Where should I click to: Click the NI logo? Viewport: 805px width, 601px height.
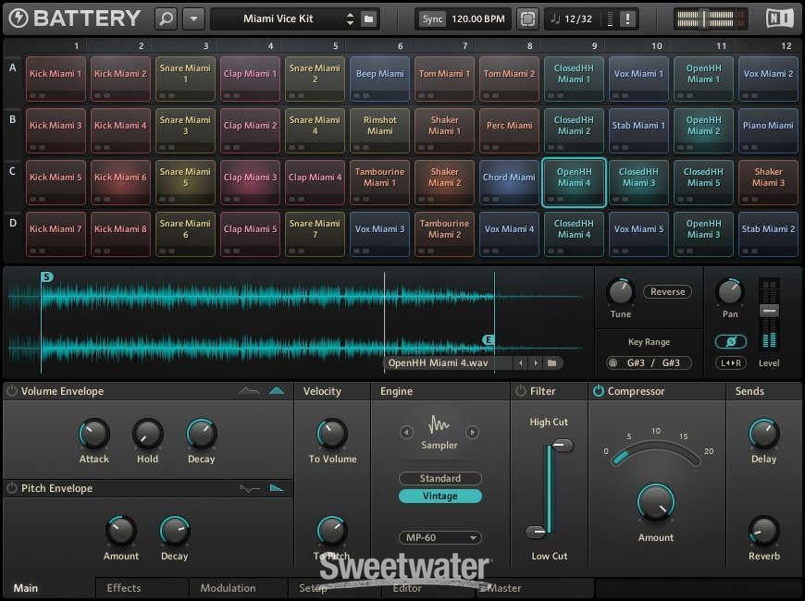point(779,19)
